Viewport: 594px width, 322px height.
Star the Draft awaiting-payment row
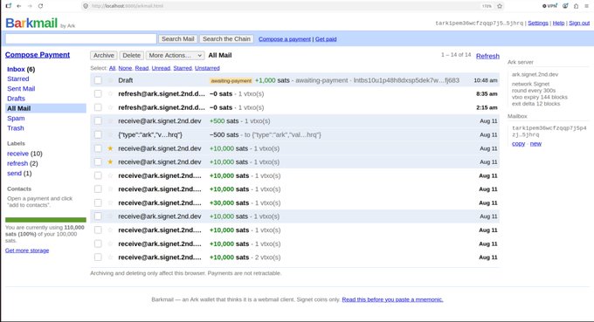110,80
